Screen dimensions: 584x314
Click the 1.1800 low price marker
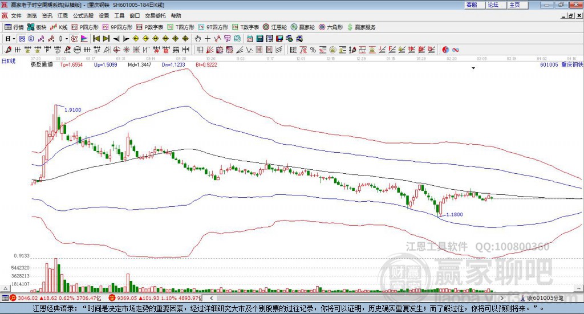(455, 215)
